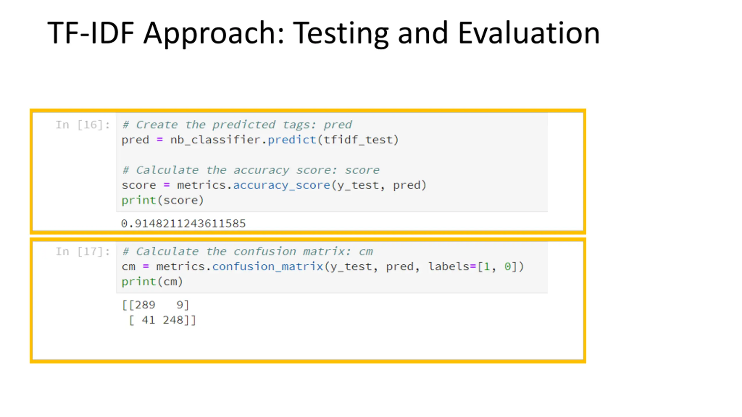Click the pred variable assignment line
The image size is (742, 417).
(x=260, y=140)
